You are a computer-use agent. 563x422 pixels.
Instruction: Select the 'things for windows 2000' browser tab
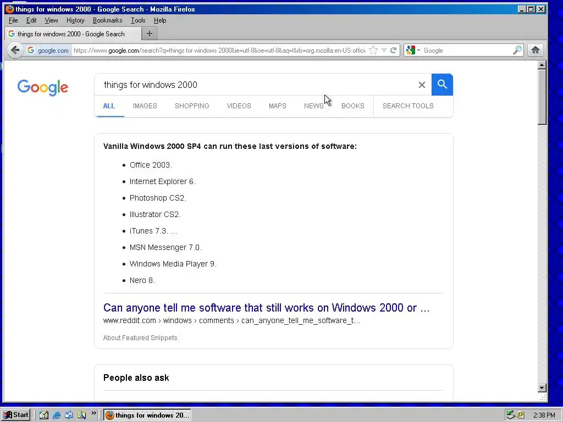[x=73, y=34]
